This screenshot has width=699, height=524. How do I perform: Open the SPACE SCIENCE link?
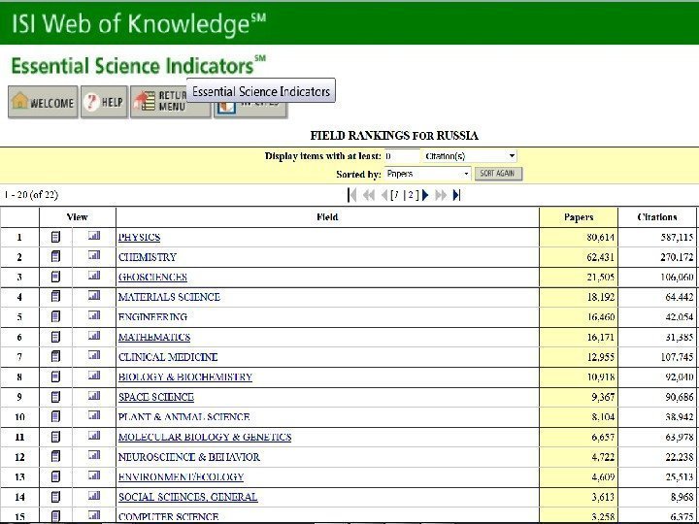point(156,397)
